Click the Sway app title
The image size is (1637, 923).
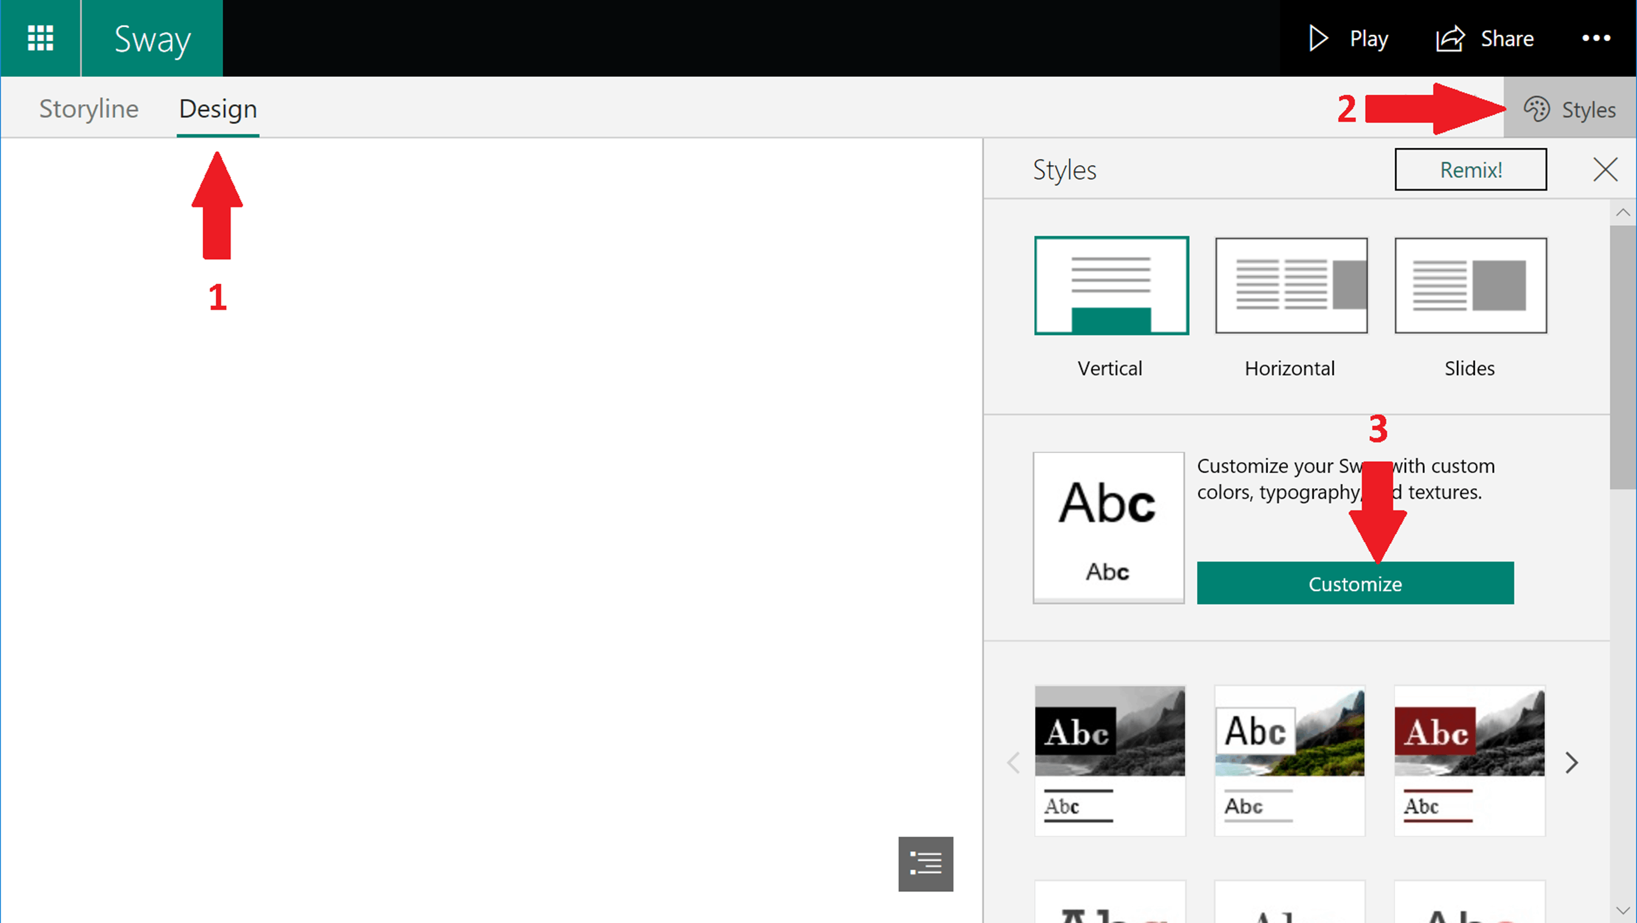pos(152,38)
